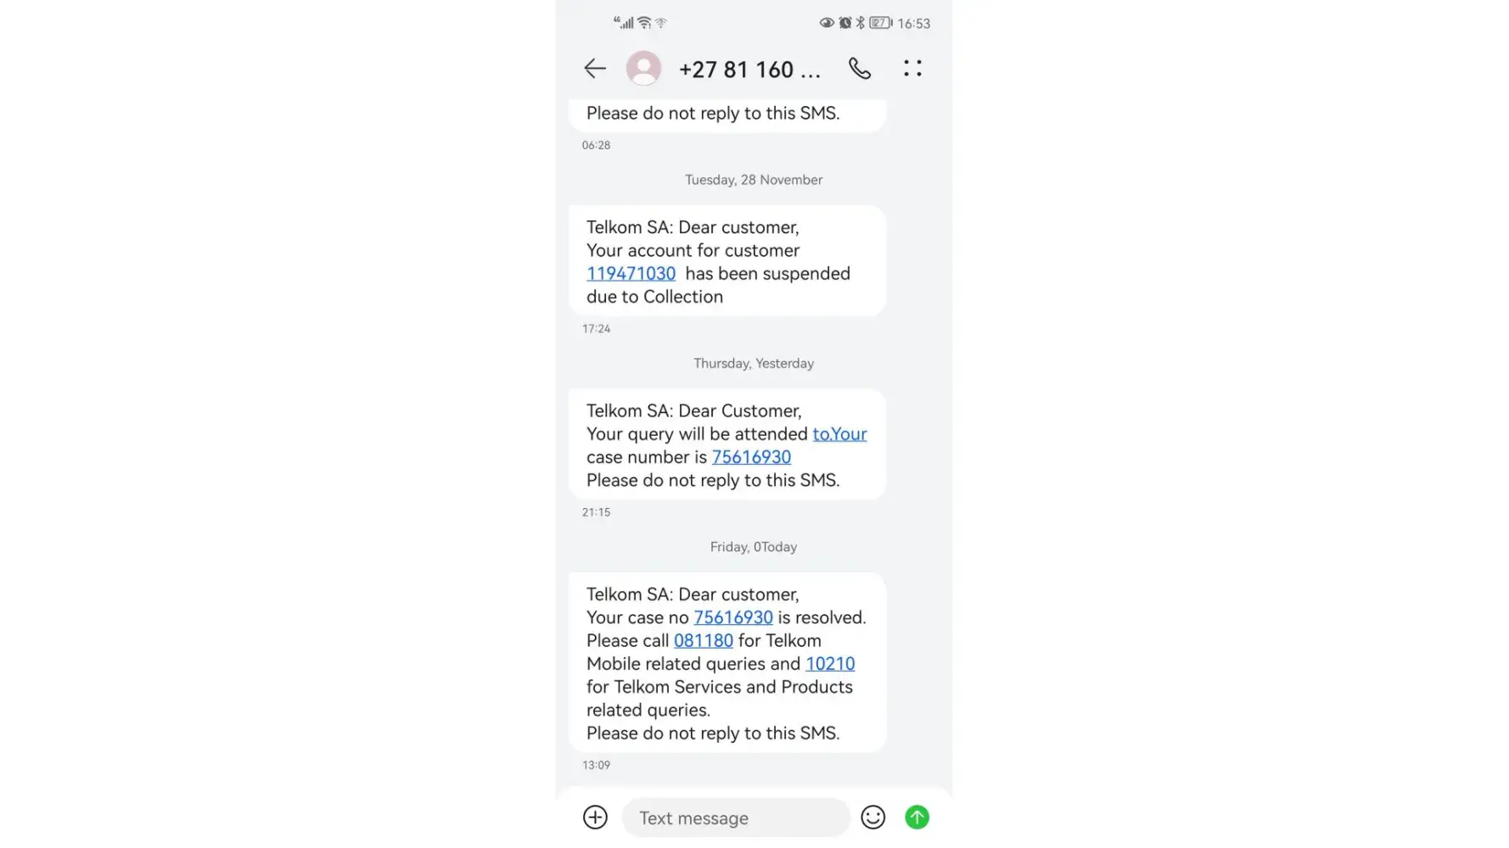Open case number 75616930 in Thursday message

tap(751, 457)
